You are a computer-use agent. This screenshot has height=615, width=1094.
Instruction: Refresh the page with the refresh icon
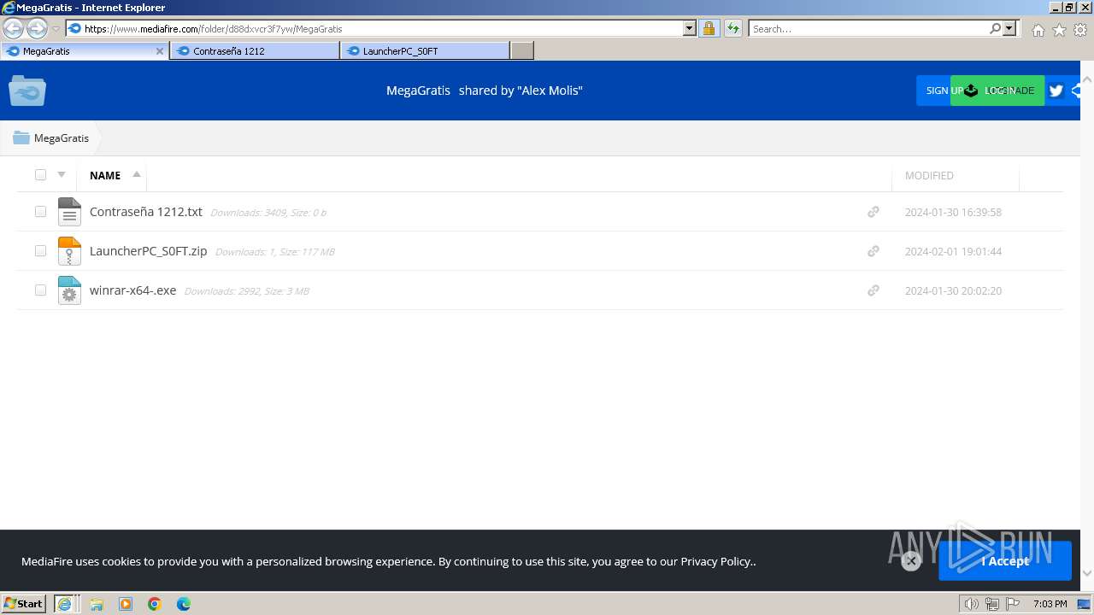click(x=732, y=29)
